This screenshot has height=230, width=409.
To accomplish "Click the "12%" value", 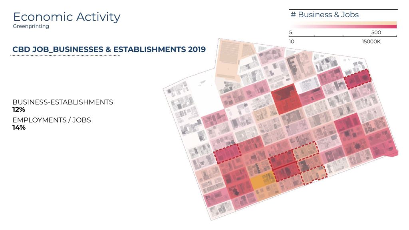I will (x=19, y=109).
